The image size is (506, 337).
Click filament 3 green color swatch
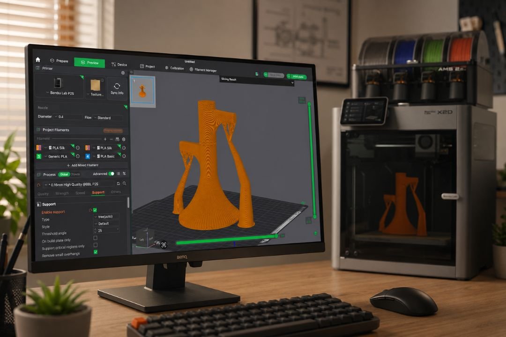(39, 156)
